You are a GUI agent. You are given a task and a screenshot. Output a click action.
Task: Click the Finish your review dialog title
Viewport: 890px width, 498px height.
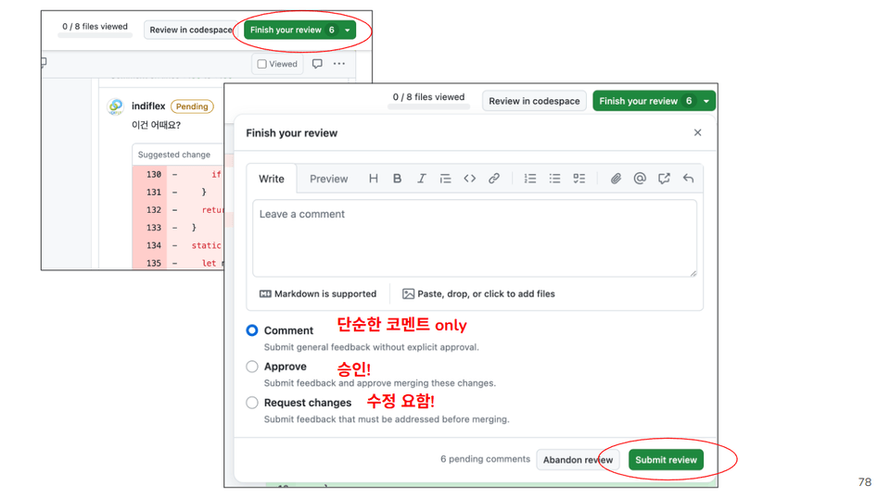click(292, 133)
